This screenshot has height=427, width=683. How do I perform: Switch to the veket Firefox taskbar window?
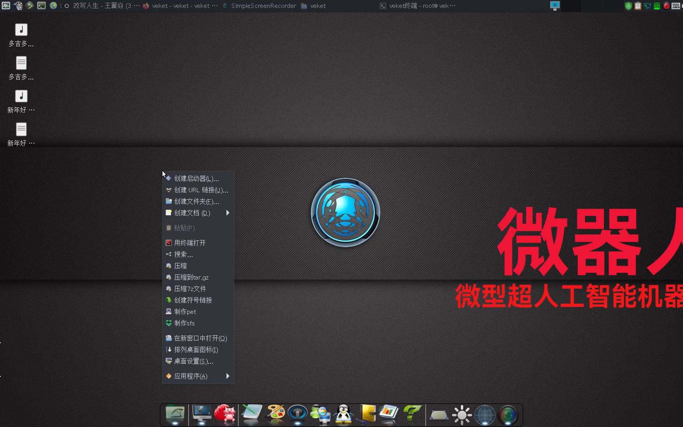[x=180, y=6]
